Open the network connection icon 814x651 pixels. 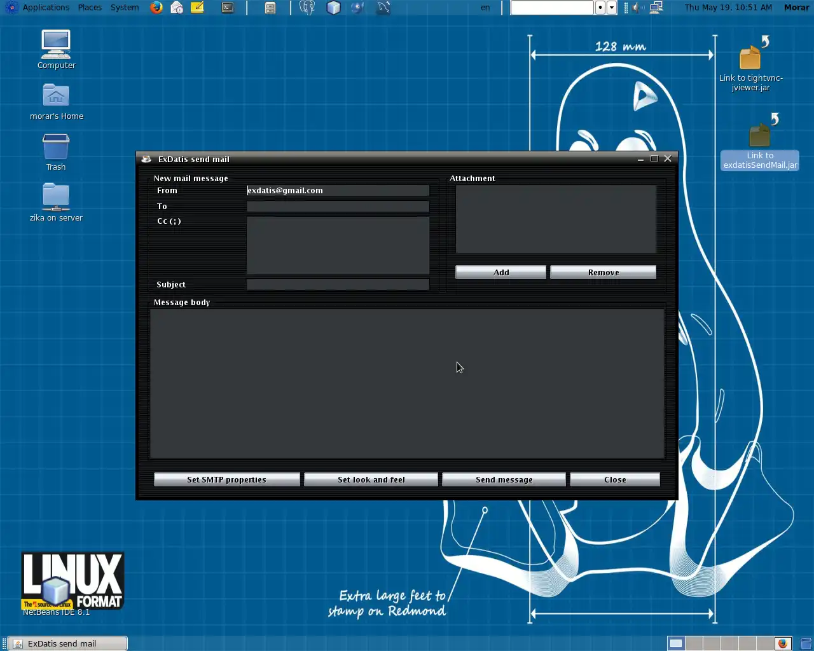coord(656,8)
